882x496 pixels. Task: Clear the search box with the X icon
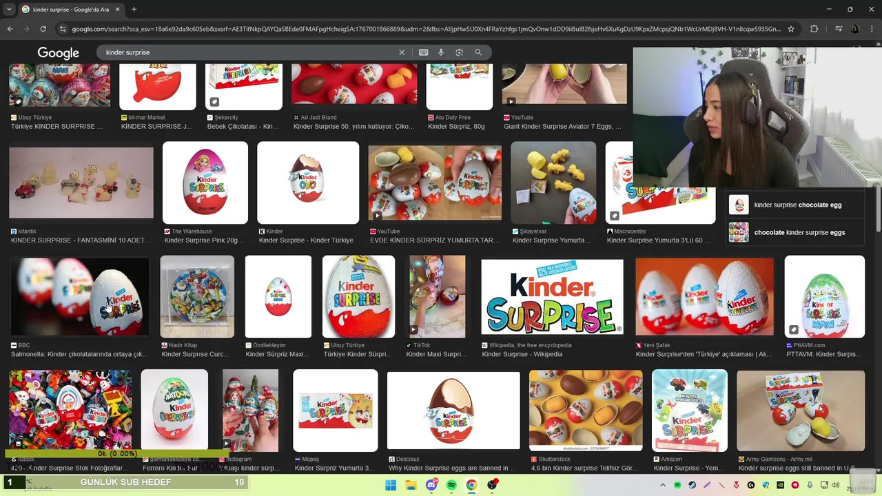(x=402, y=52)
